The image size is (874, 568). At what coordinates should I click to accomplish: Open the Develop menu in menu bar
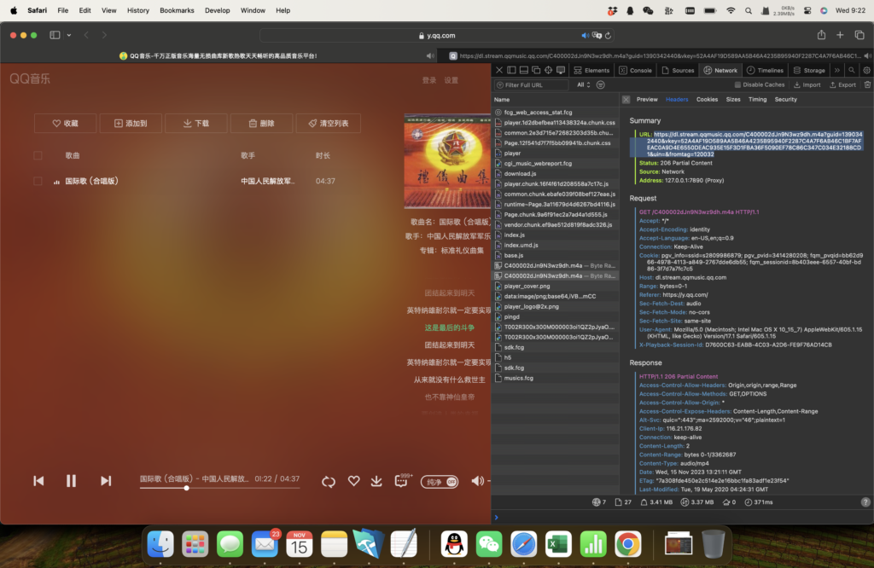click(x=217, y=10)
